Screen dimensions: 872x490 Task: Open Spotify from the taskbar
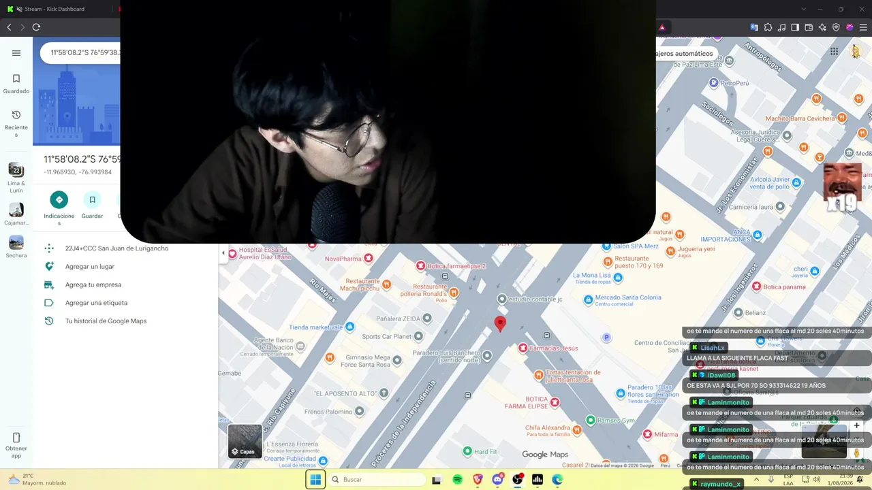[x=458, y=480]
